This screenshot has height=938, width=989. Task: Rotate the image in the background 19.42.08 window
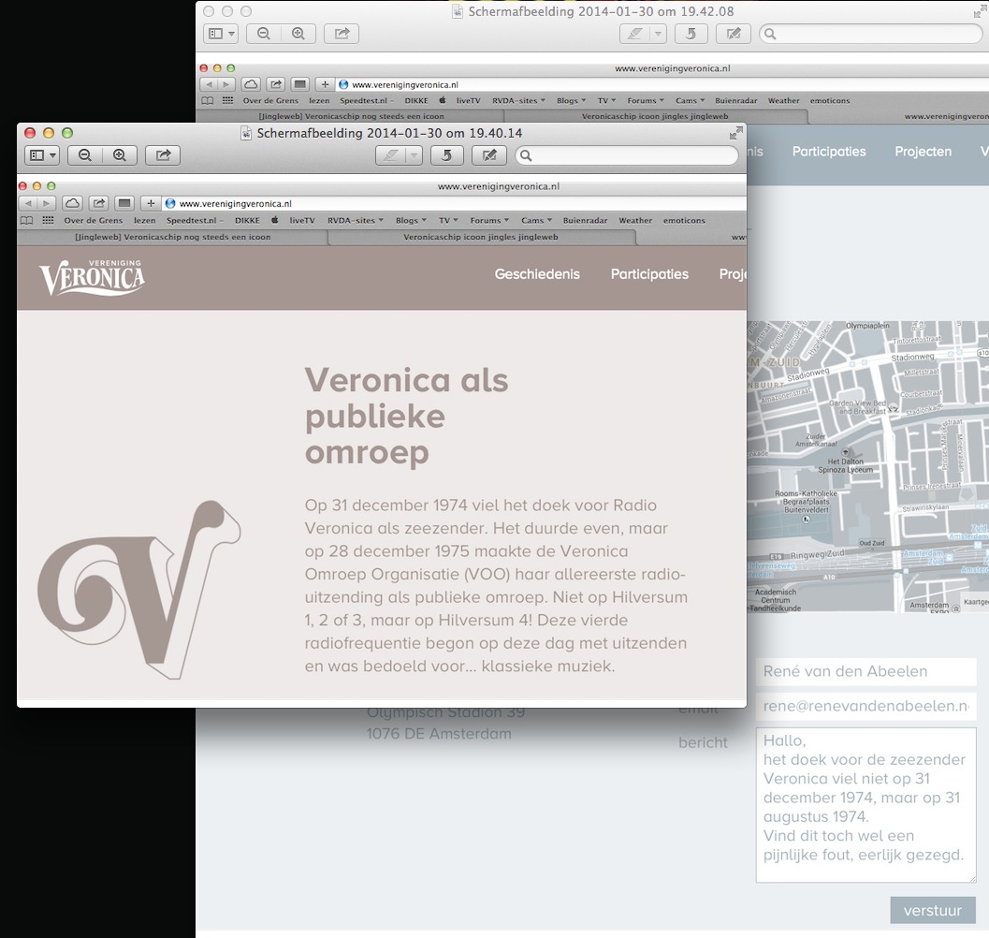[x=691, y=34]
